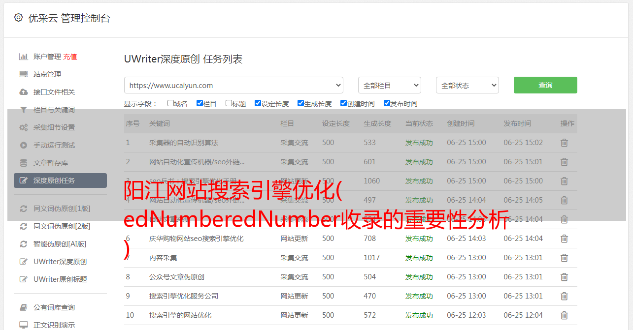
Task: Click the cloud upload icon for 接口文件相关
Action: [23, 92]
